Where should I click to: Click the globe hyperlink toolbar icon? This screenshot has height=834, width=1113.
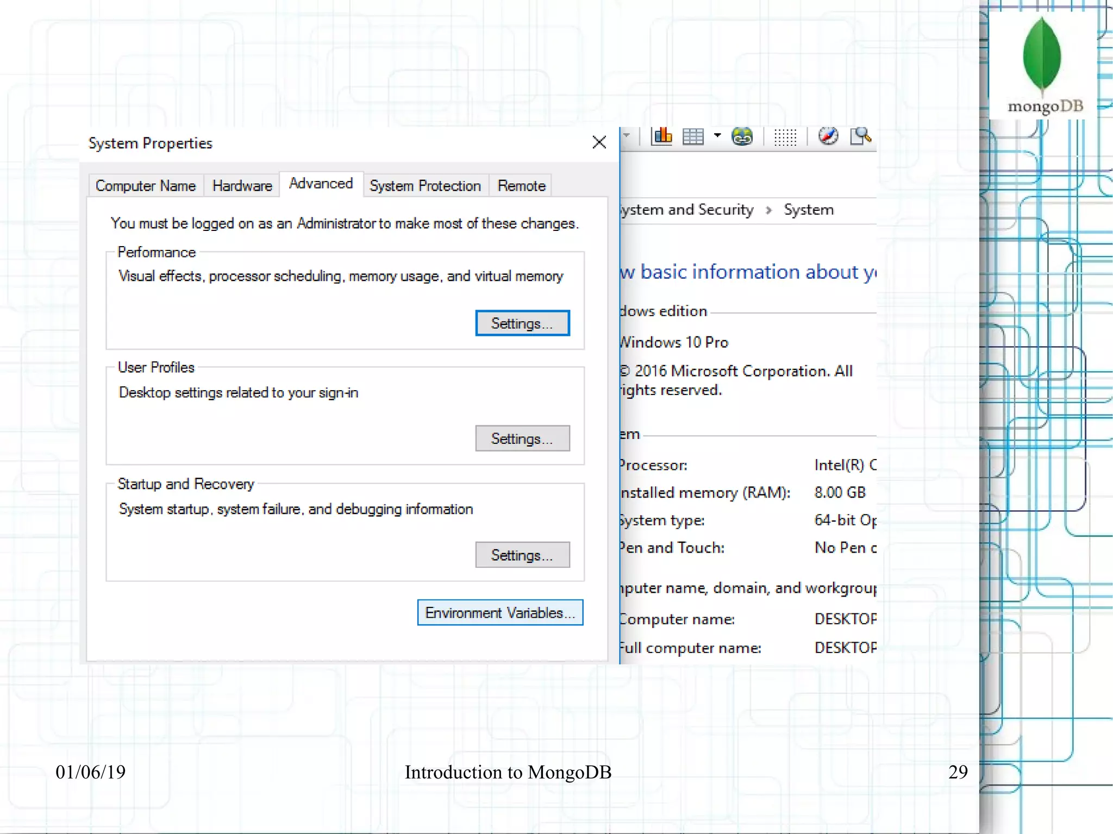tap(742, 136)
